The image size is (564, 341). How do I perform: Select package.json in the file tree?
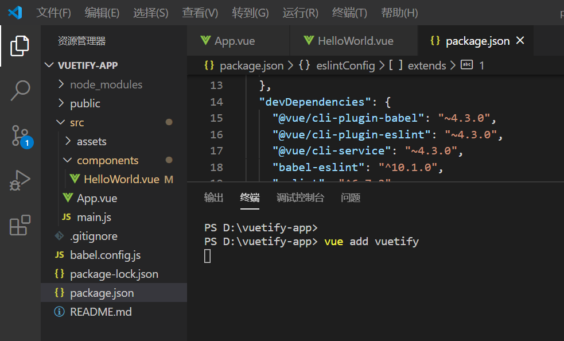click(x=114, y=293)
